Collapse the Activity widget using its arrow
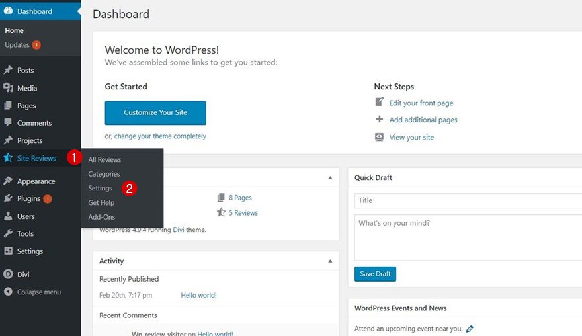The height and width of the screenshot is (336, 582). pyautogui.click(x=330, y=261)
